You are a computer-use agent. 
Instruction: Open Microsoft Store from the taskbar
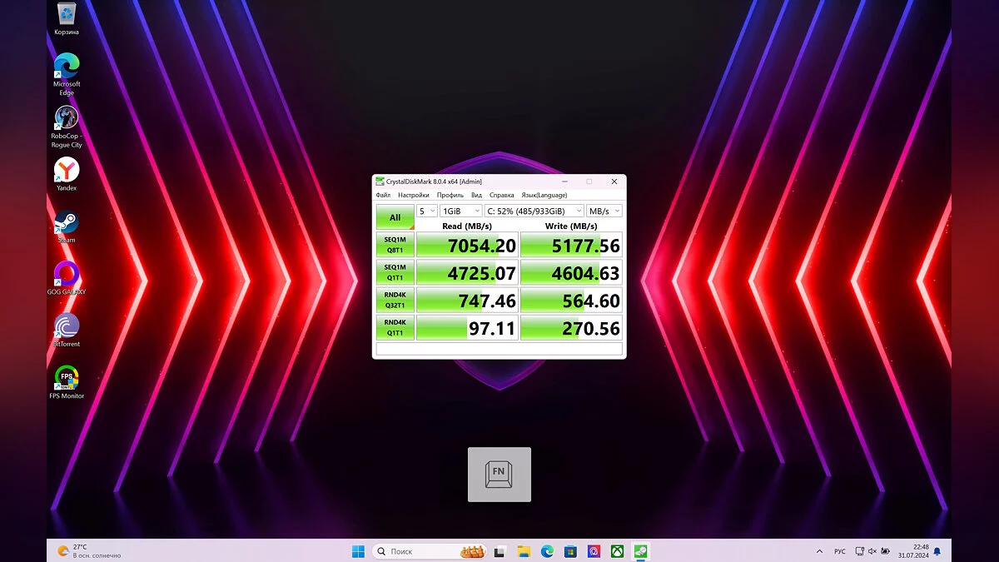pyautogui.click(x=570, y=551)
